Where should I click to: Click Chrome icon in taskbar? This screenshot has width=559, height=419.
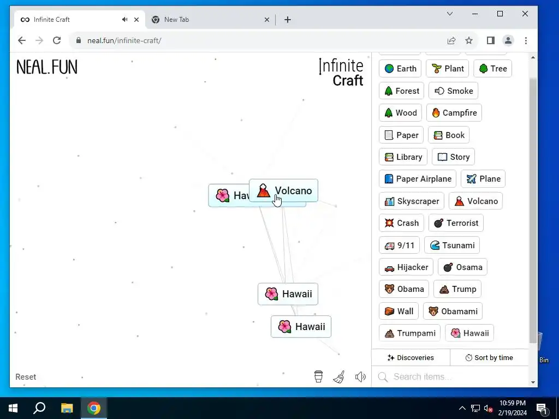tap(94, 408)
